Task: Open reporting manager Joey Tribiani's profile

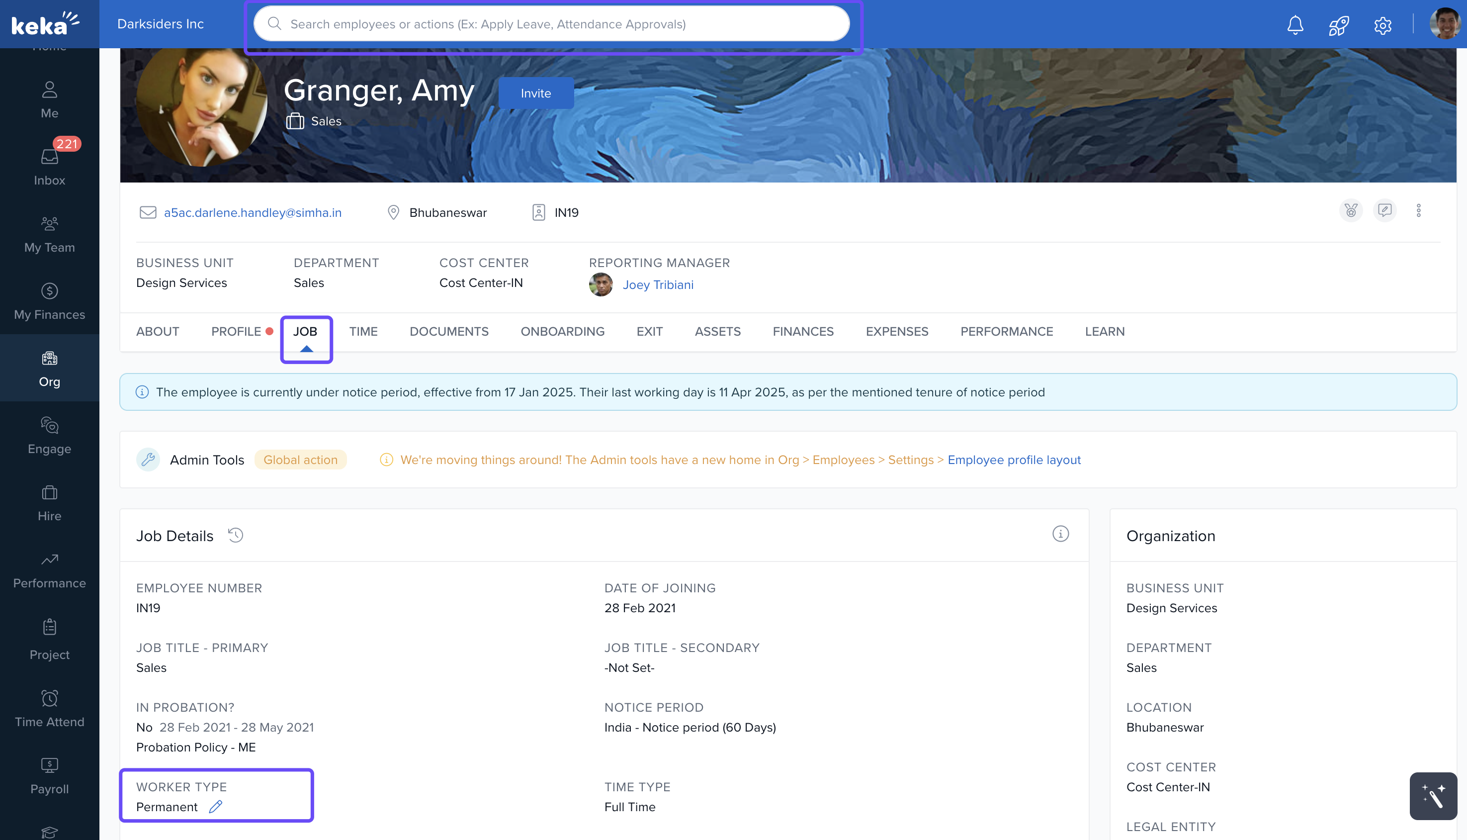Action: (x=657, y=285)
